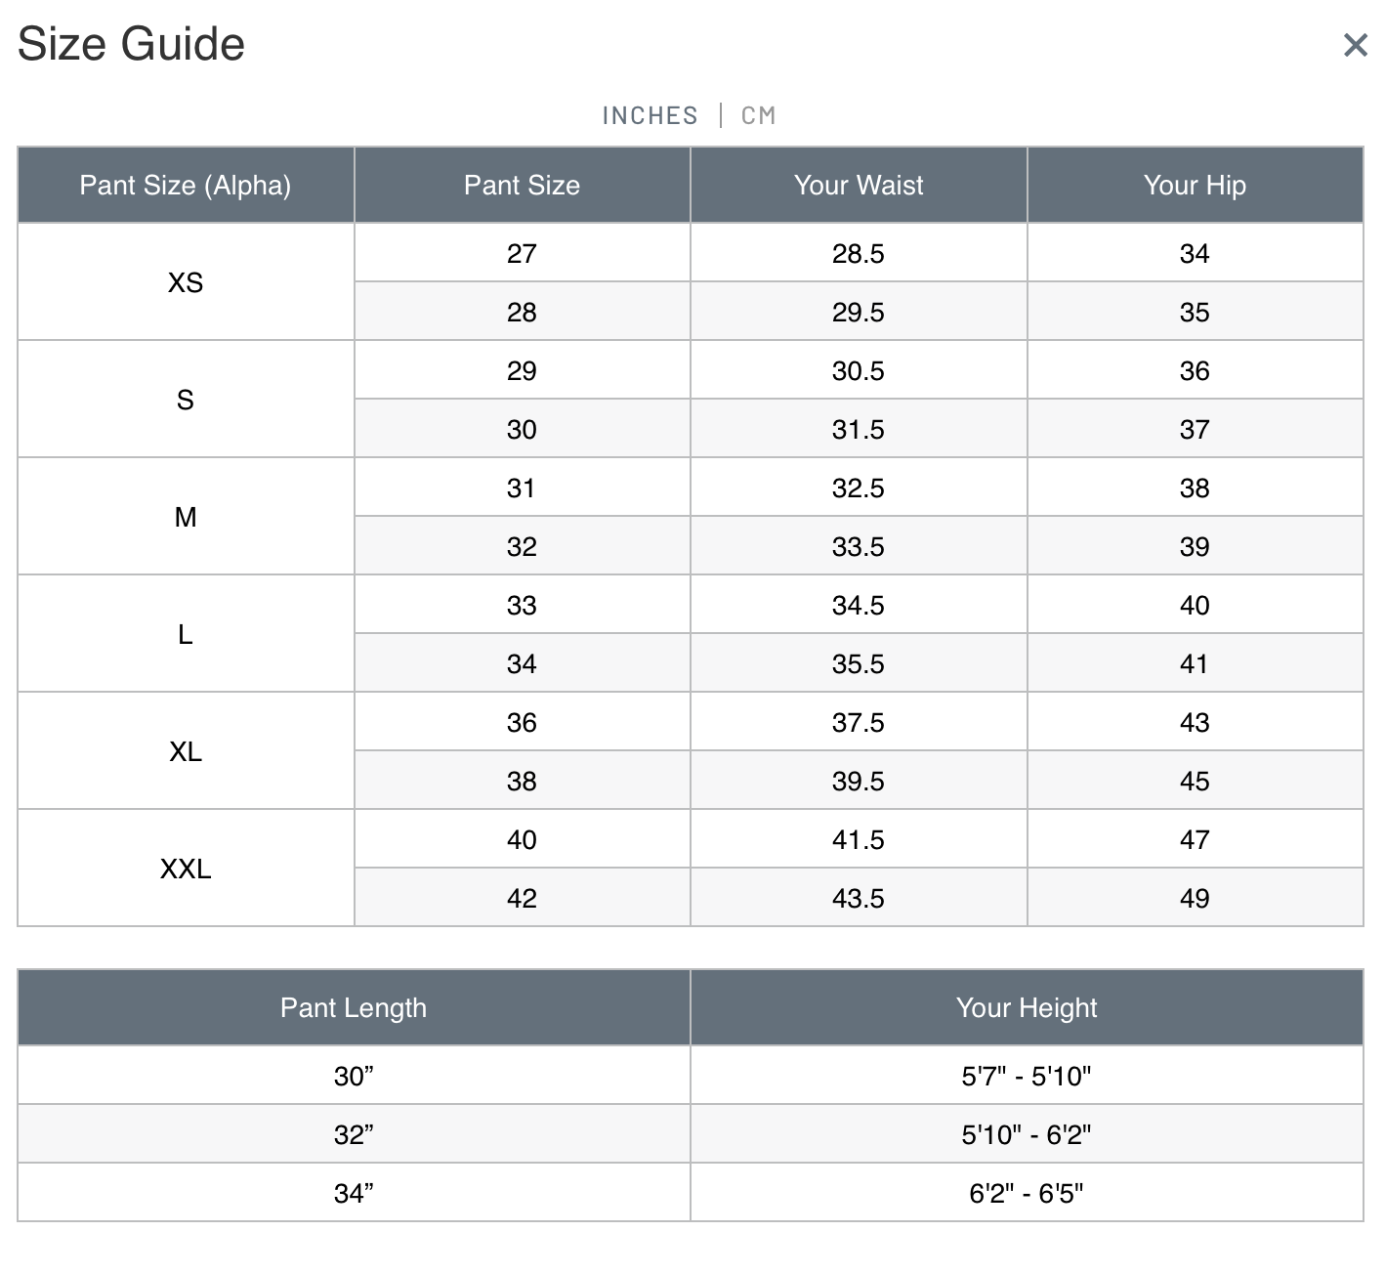
Task: Click the 32” pant length cell
Action: (x=354, y=1135)
